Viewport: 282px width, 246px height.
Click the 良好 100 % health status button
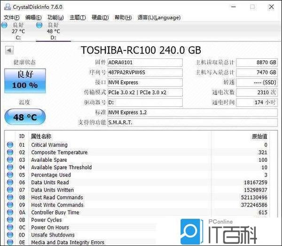click(x=25, y=80)
